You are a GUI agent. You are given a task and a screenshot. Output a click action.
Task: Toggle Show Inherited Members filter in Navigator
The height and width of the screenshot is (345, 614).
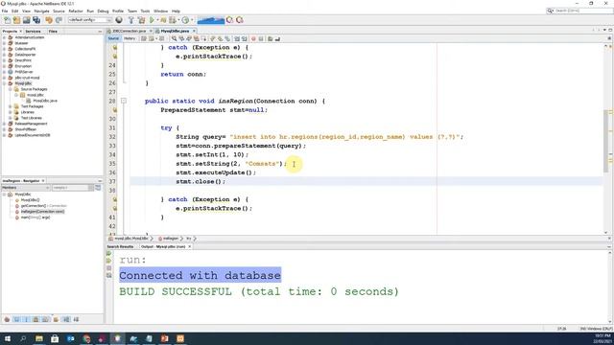pyautogui.click(x=7, y=319)
